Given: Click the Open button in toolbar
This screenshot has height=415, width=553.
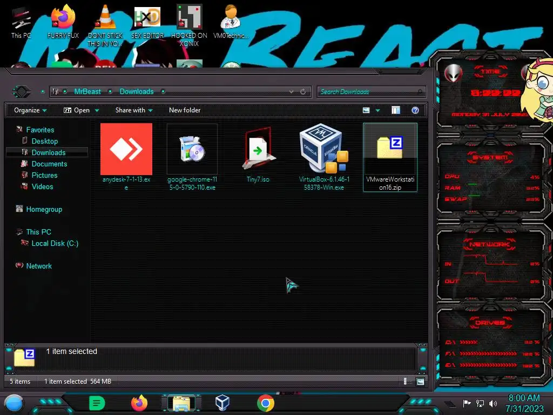Looking at the screenshot, I should 77,110.
